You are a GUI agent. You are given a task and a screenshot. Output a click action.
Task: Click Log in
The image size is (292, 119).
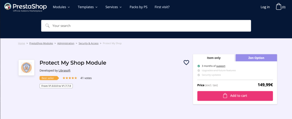pos(265,7)
